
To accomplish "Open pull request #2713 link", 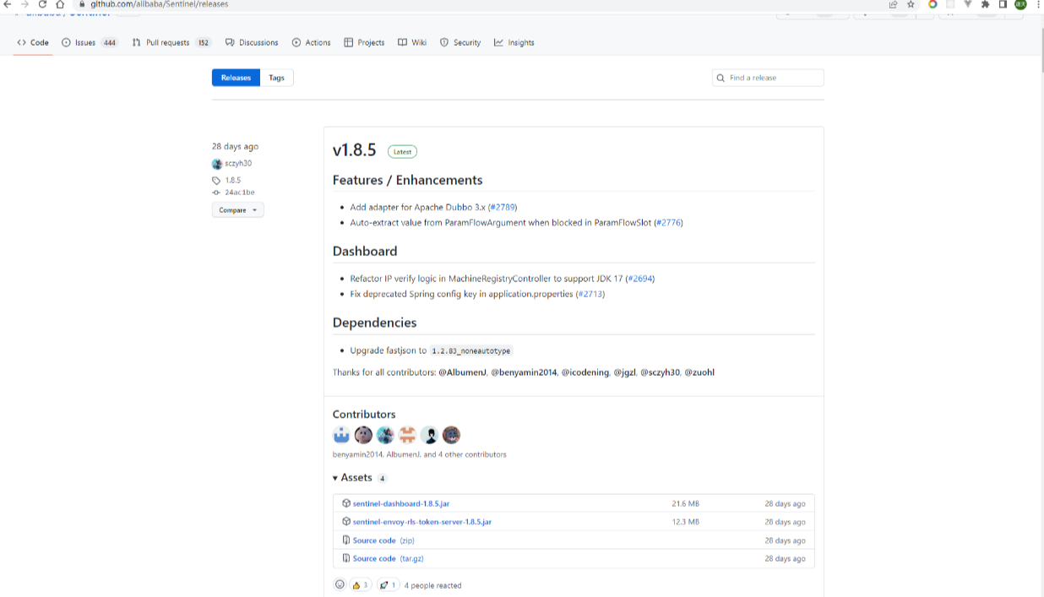I will pos(590,294).
